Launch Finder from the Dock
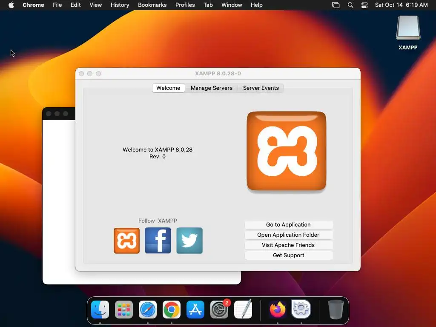Viewport: 436px width, 327px height. point(100,310)
